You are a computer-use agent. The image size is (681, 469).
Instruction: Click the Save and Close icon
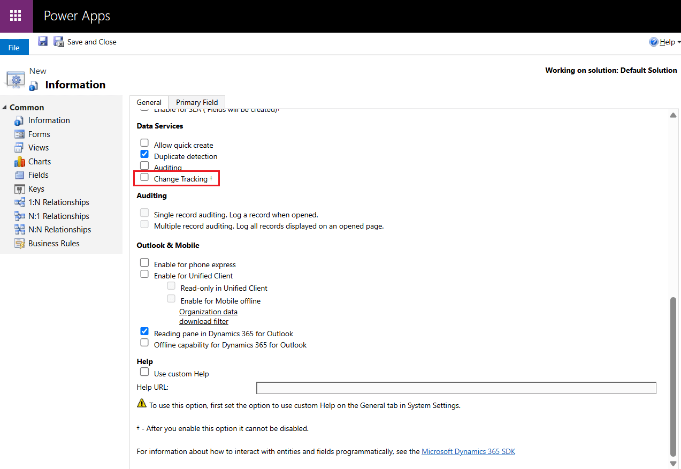click(59, 42)
